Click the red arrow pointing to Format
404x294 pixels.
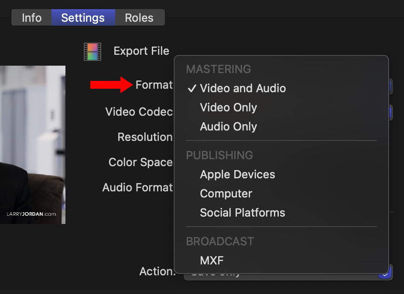point(111,84)
